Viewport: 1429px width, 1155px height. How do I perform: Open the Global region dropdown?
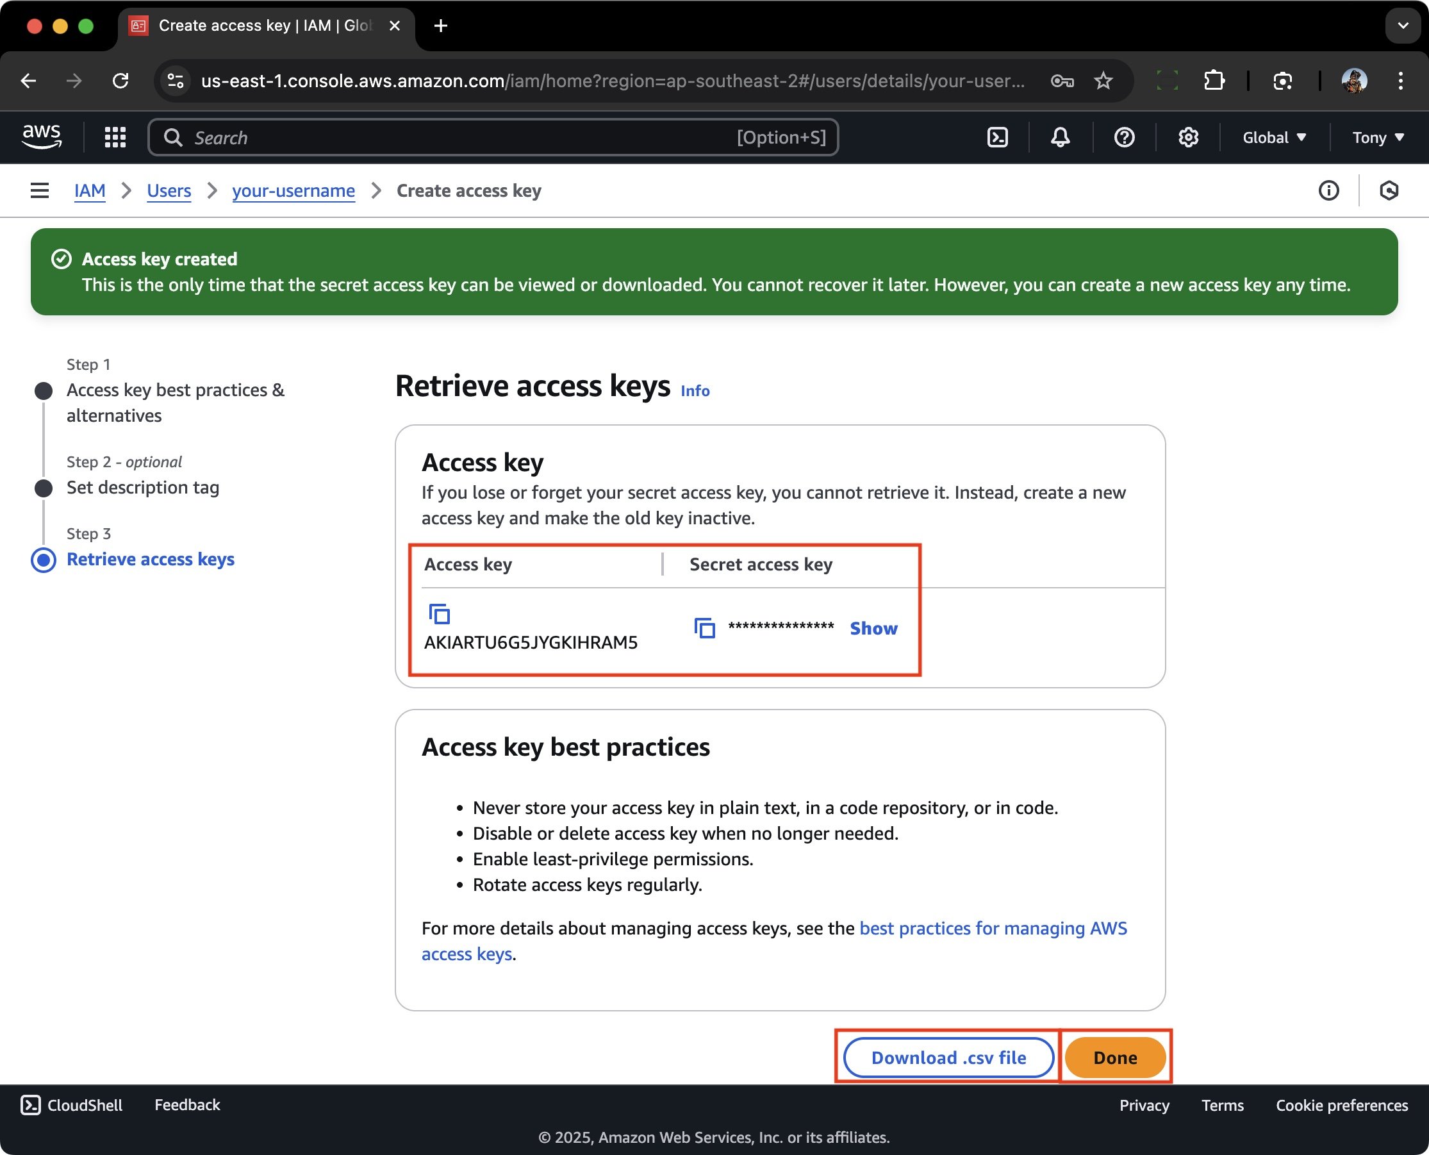1273,137
